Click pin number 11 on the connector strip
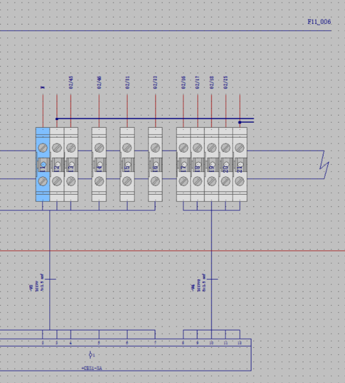Screen dimensions: 345x383 click(x=226, y=343)
